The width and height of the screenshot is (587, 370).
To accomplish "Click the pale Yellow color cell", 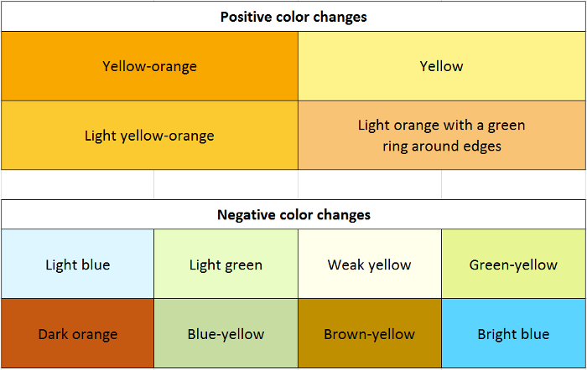I will [442, 66].
